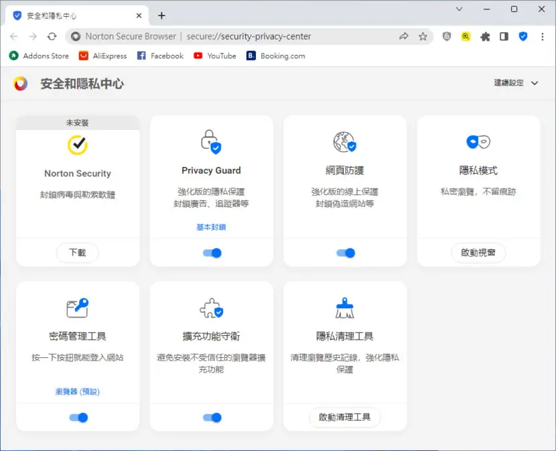556x451 pixels.
Task: Open the browser three-dot menu
Action: pyautogui.click(x=542, y=36)
